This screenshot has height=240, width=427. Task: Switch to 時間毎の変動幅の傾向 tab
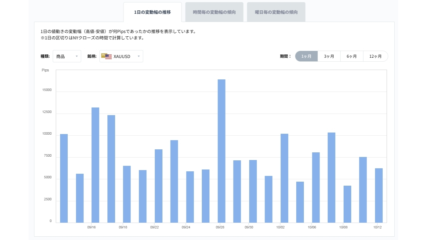click(x=214, y=12)
